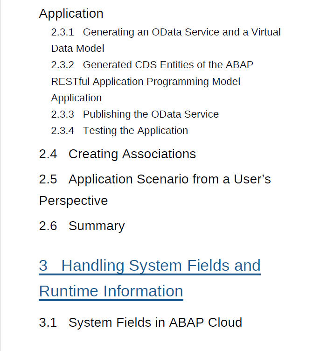Click the 'Runtime Information' link text

(x=111, y=291)
